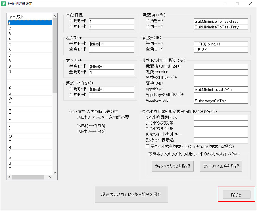Save the displayed key layout
Image resolution: width=257 pixels, height=211 pixels.
pyautogui.click(x=131, y=194)
